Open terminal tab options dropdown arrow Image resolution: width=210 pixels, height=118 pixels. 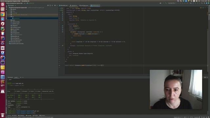coord(23,77)
